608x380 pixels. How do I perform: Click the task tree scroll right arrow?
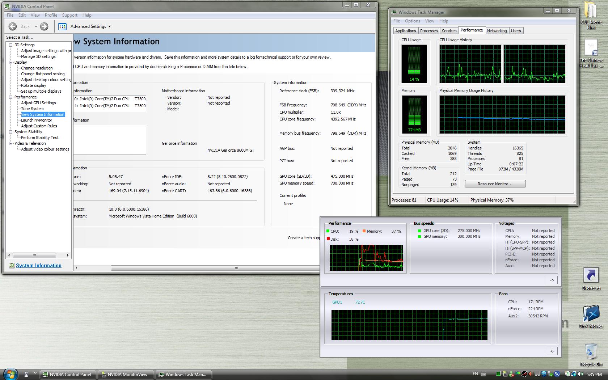click(x=68, y=255)
